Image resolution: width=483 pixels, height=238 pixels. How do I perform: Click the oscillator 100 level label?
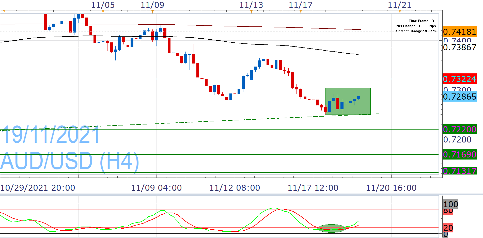pyautogui.click(x=451, y=204)
